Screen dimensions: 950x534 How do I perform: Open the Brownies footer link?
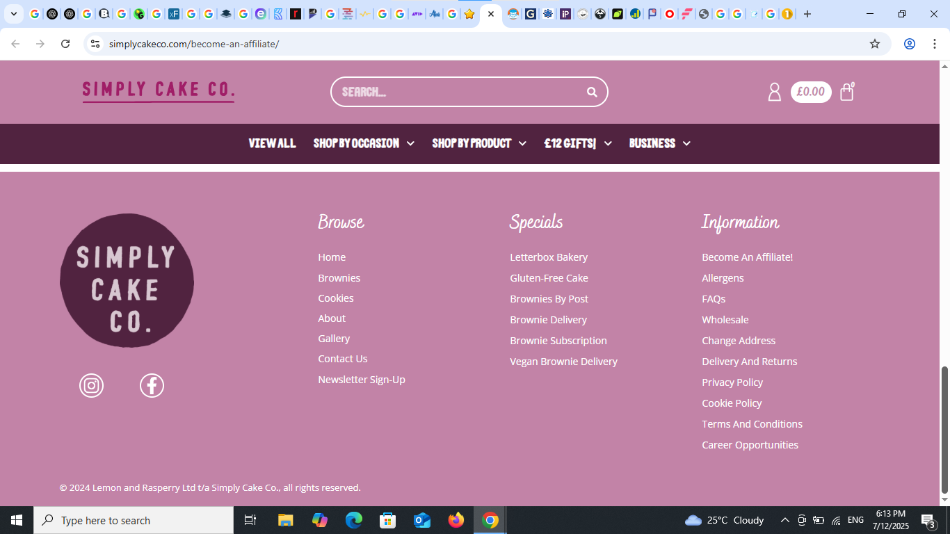[339, 278]
